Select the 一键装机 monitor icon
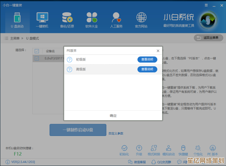This screenshot has height=166, width=226. pyautogui.click(x=42, y=18)
